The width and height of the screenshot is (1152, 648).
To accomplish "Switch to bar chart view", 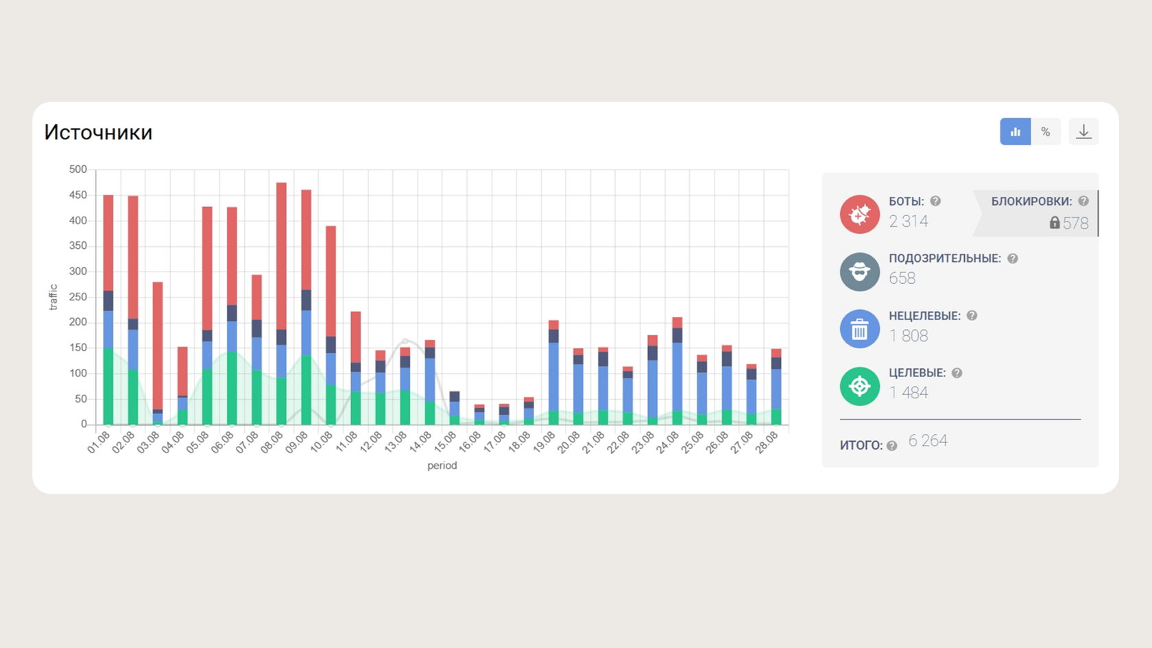I will 1015,132.
